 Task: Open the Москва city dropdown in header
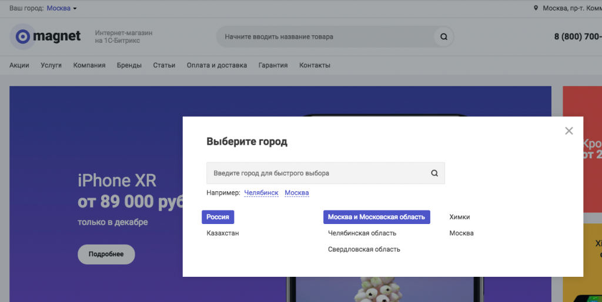(61, 8)
